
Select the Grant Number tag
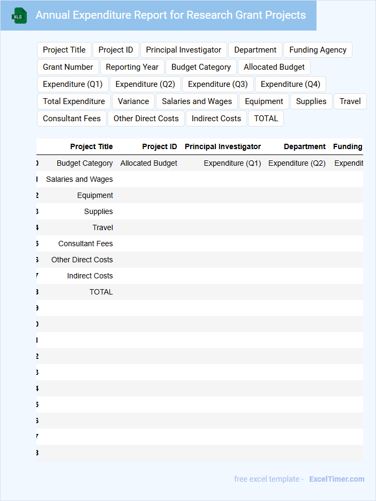point(68,67)
